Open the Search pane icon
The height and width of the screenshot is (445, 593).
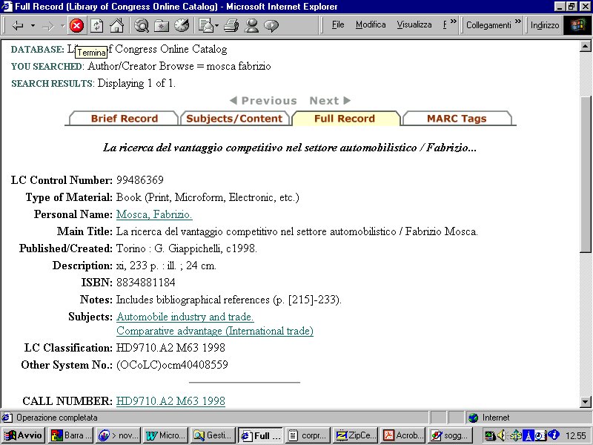coord(142,25)
